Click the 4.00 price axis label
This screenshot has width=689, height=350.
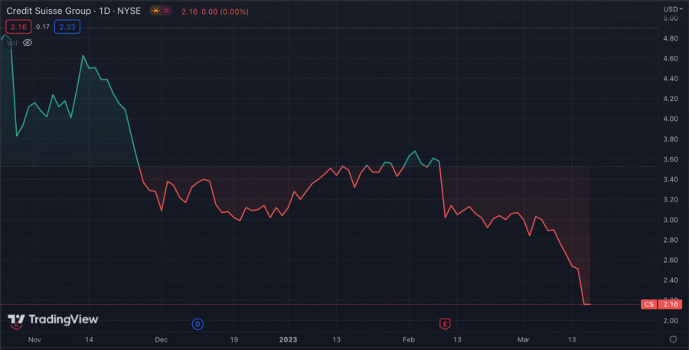671,119
